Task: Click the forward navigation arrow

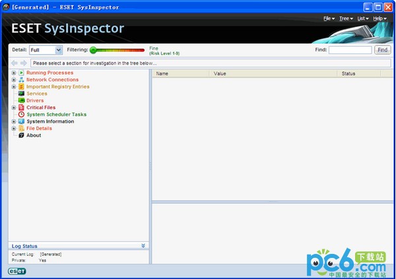Action: pos(24,63)
